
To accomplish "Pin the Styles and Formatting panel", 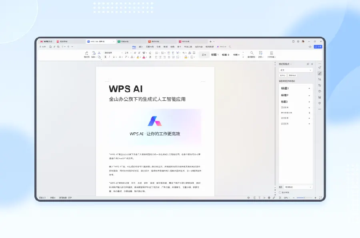I will [308, 64].
